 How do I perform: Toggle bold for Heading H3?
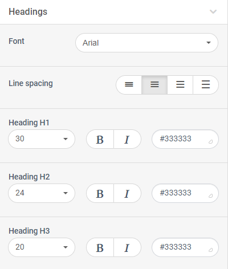tap(100, 247)
